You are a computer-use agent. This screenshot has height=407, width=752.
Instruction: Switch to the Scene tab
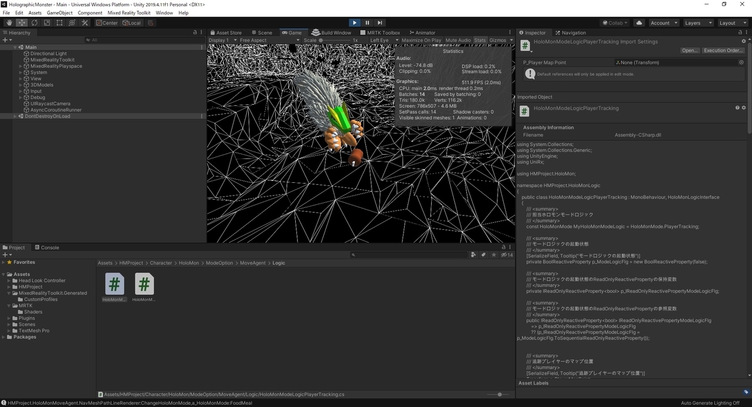[x=262, y=33]
